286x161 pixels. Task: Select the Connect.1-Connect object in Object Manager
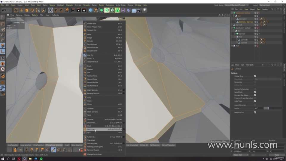pyautogui.click(x=246, y=22)
